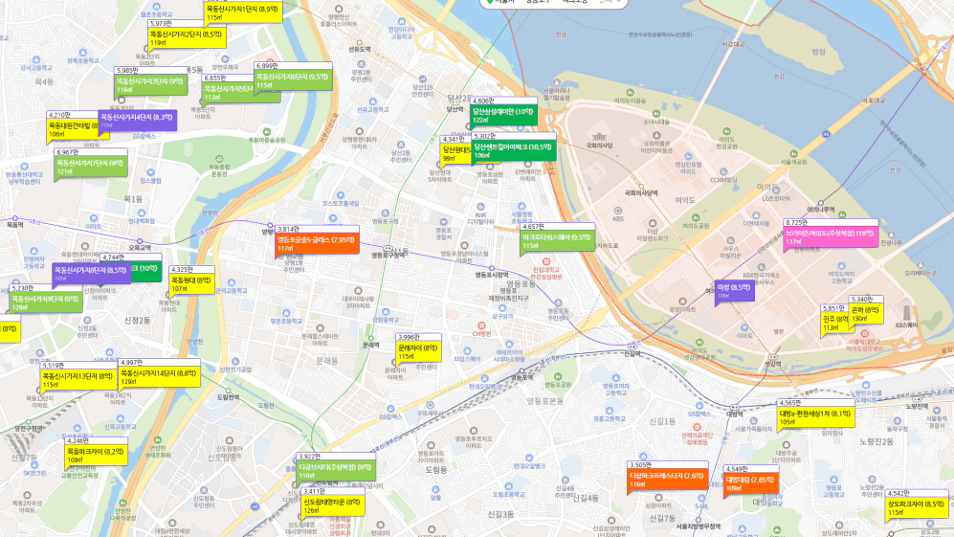The image size is (954, 537).
Task: Select the orange 더샵파크프레스티지 (7.6억) marker
Action: coord(668,480)
